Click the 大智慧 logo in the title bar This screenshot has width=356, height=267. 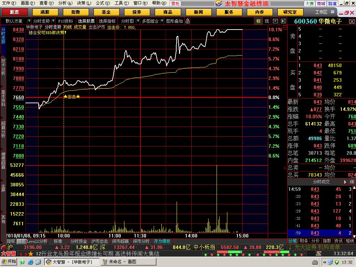pos(219,3)
